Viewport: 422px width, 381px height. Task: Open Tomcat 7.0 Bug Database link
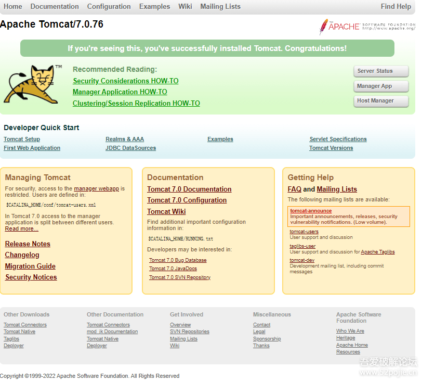(178, 260)
